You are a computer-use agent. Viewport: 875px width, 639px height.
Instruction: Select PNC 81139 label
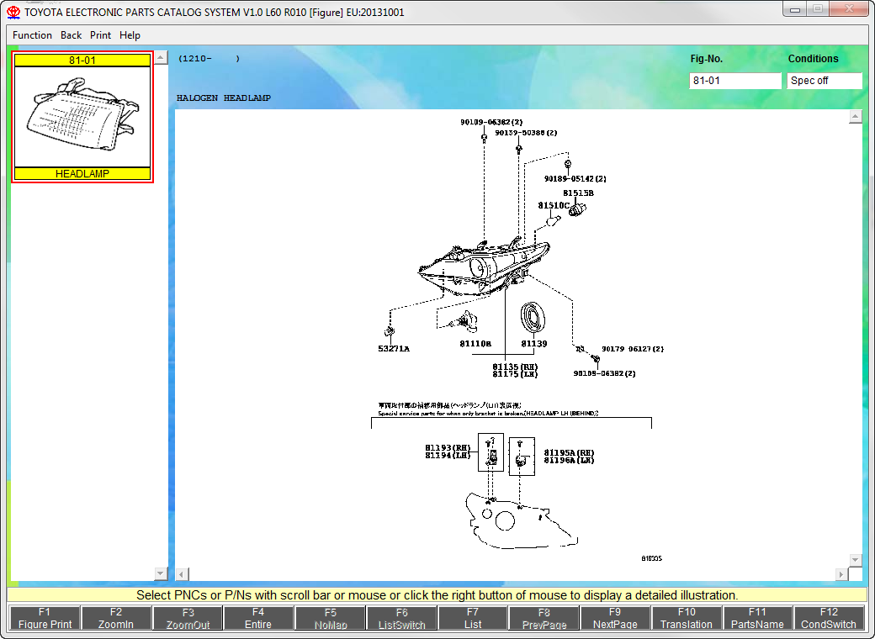[x=534, y=344]
